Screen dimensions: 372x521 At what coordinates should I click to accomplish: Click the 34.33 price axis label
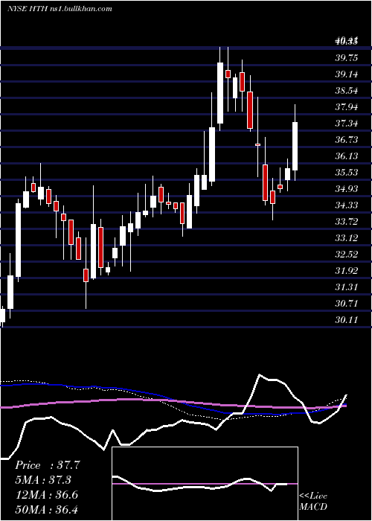[x=347, y=205]
